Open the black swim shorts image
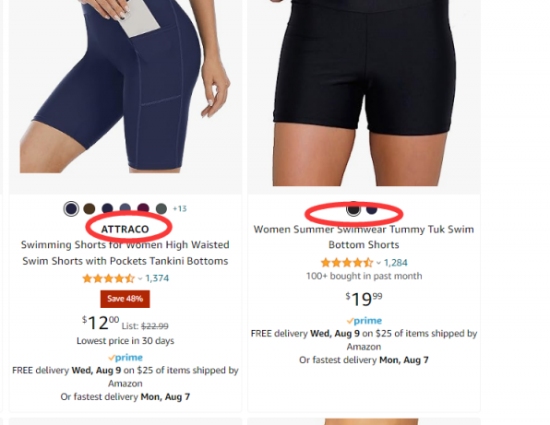 click(364, 93)
